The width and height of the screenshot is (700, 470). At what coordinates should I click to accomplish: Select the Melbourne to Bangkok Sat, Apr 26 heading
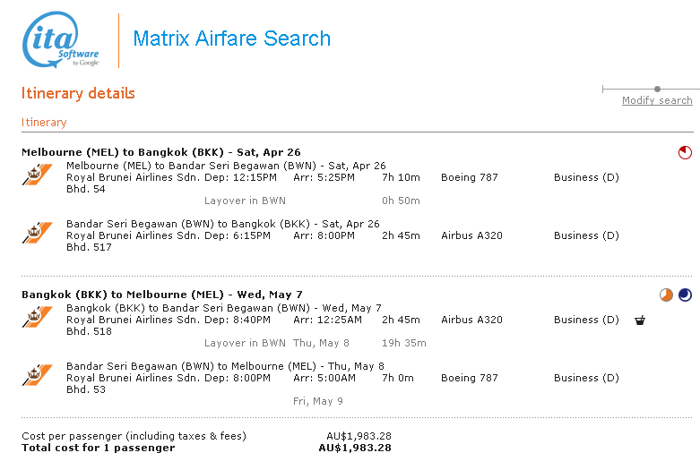click(161, 152)
